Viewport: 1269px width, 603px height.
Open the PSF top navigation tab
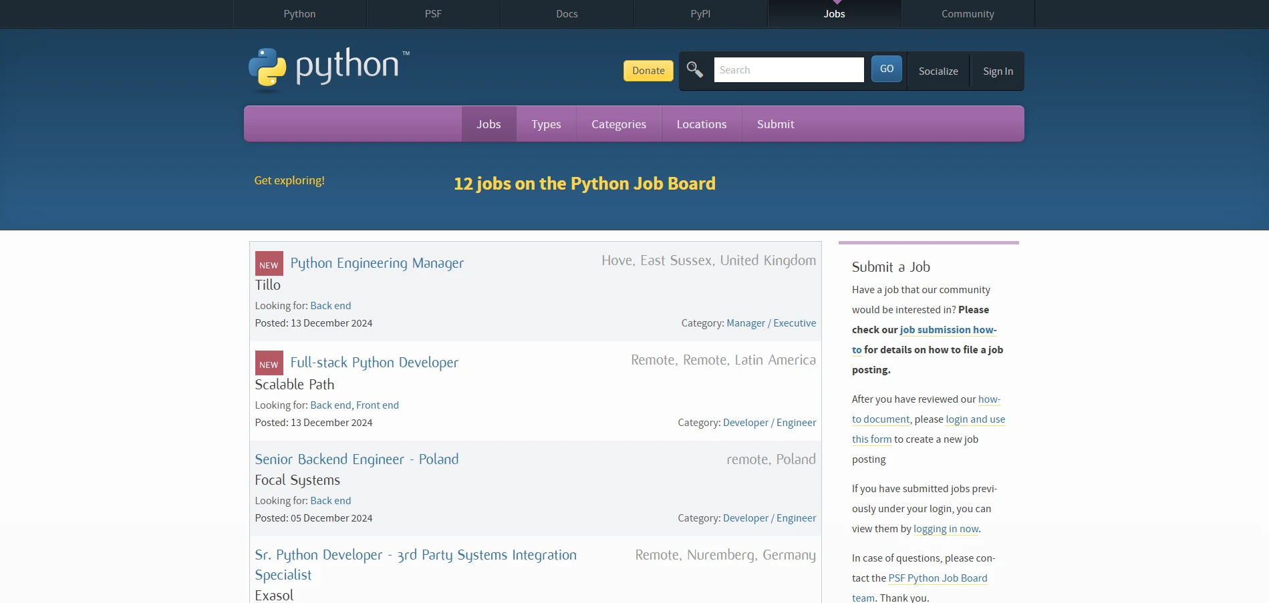[x=433, y=13]
